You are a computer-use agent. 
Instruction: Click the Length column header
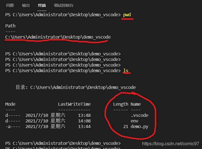[x=121, y=104]
